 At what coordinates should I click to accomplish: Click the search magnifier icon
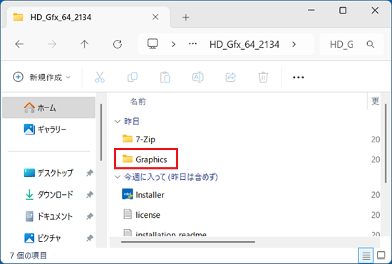click(x=370, y=44)
